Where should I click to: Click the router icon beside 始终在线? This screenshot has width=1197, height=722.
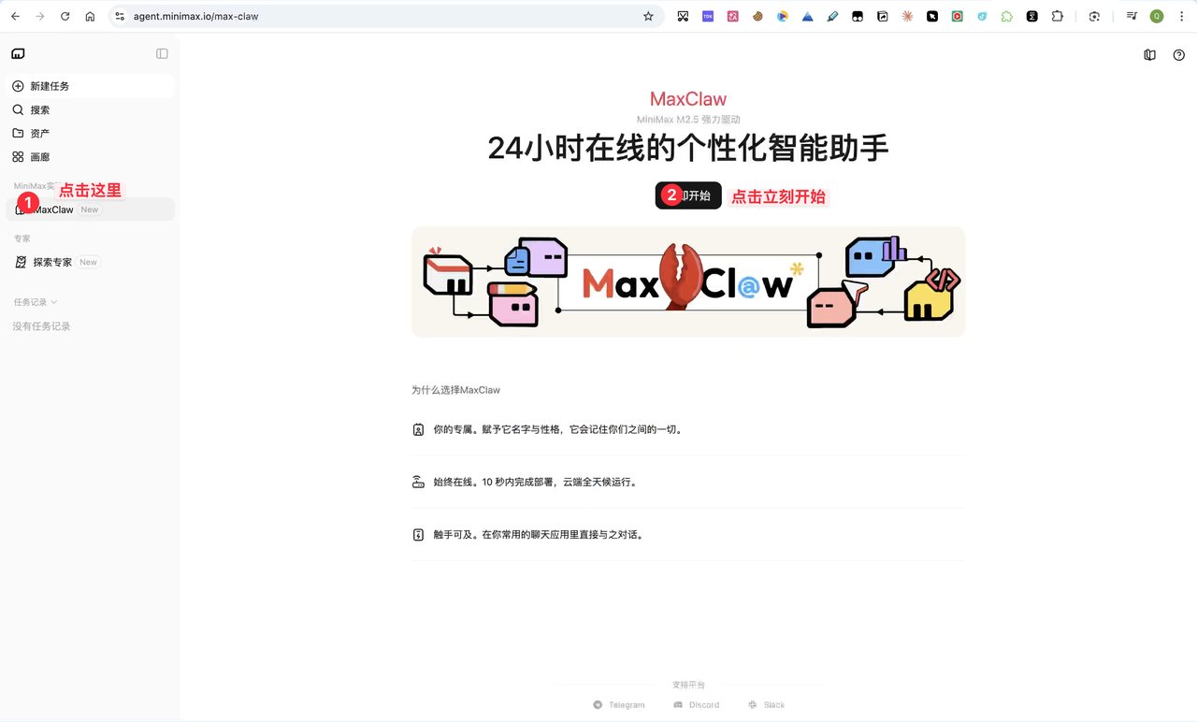point(418,483)
